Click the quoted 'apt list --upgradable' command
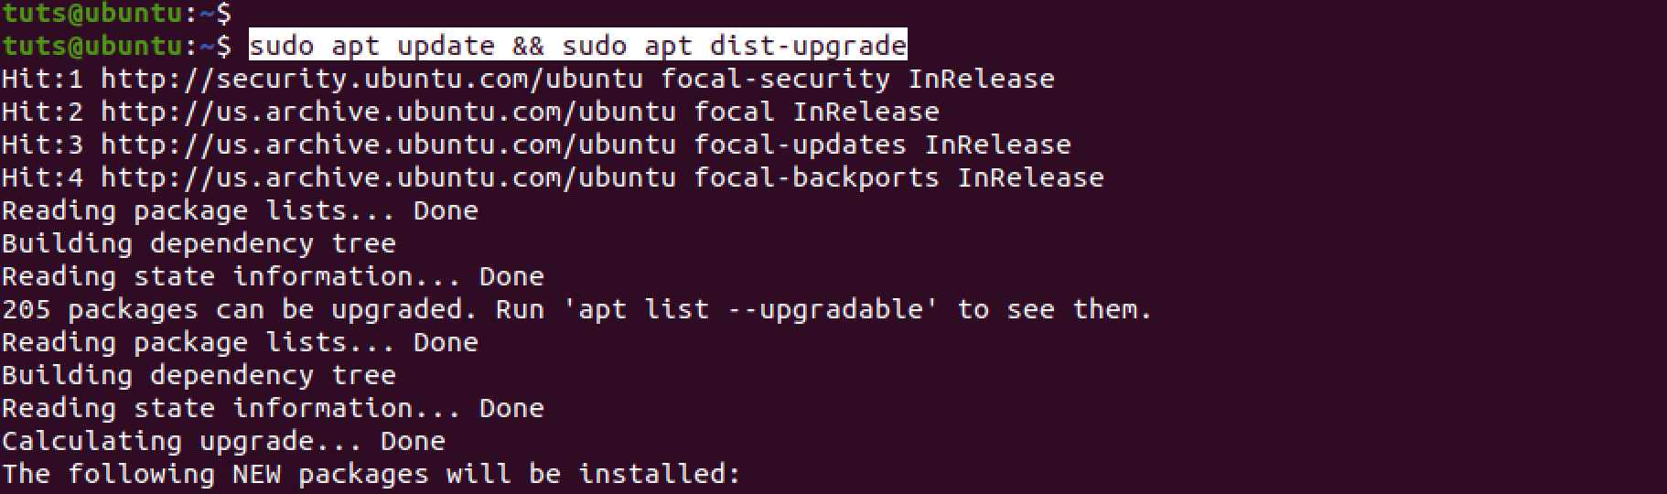Screen dimensions: 1667x494 pyautogui.click(x=758, y=309)
